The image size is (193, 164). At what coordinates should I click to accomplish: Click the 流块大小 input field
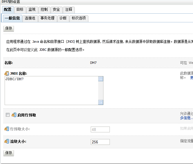click(x=100, y=142)
